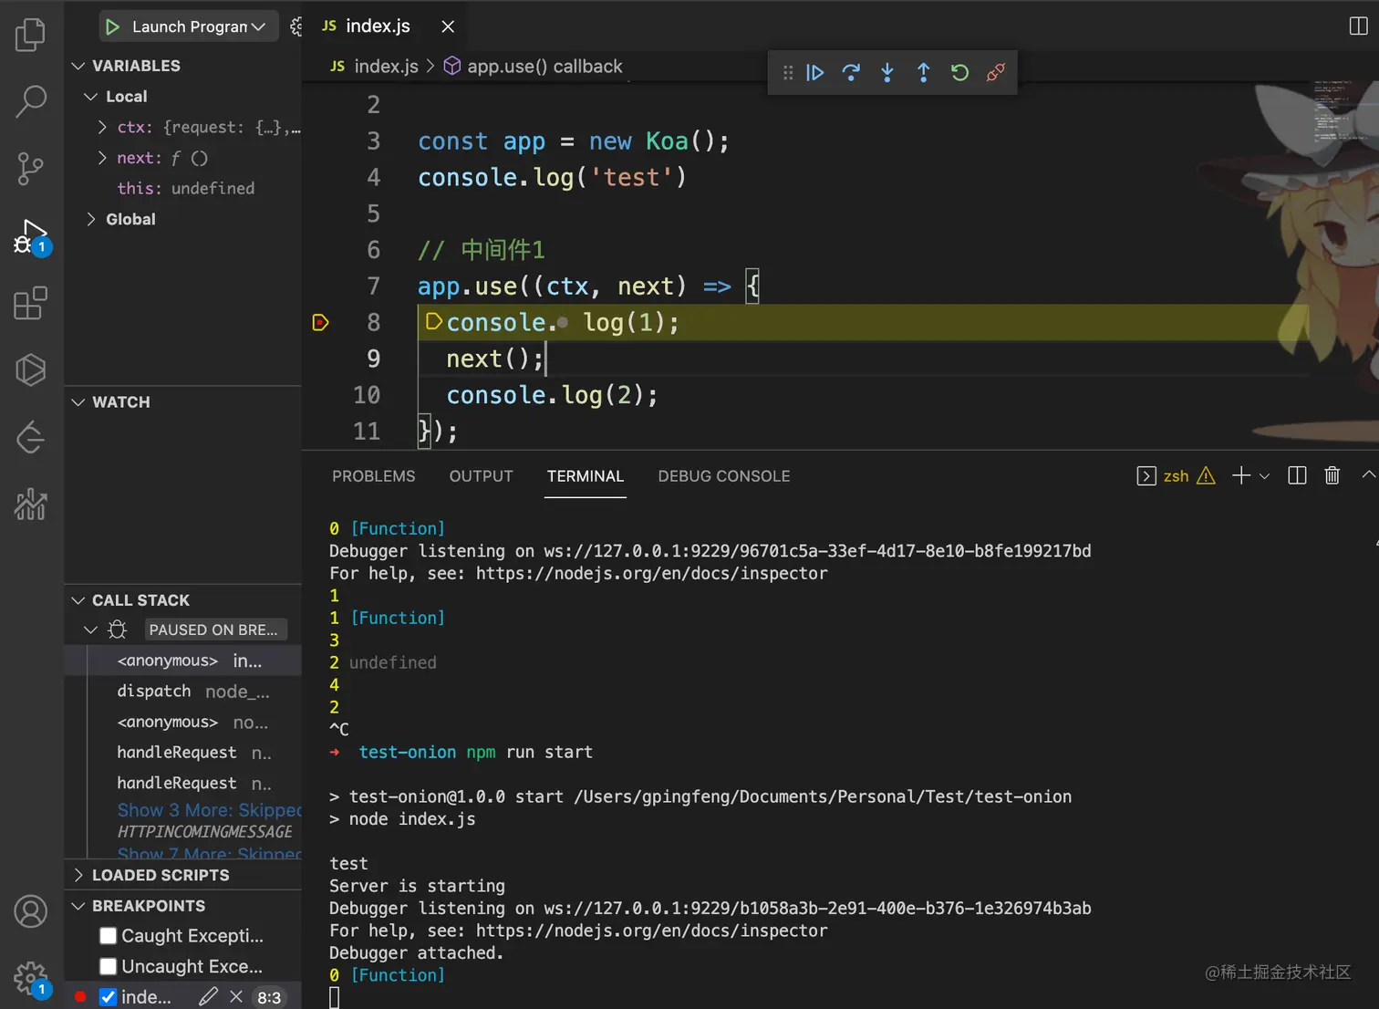Disconnect the debugger
This screenshot has height=1009, width=1379.
(995, 72)
